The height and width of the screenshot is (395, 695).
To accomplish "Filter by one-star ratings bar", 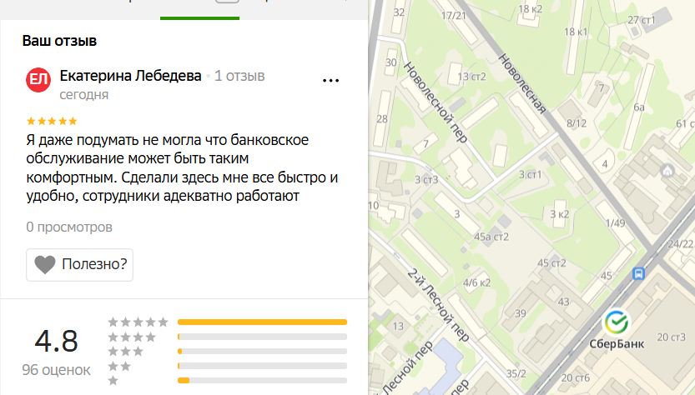I will [262, 380].
